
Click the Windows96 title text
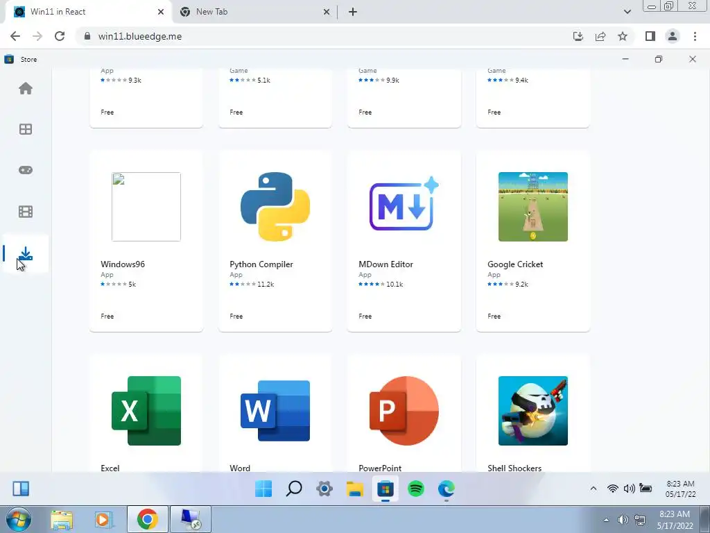tap(123, 264)
